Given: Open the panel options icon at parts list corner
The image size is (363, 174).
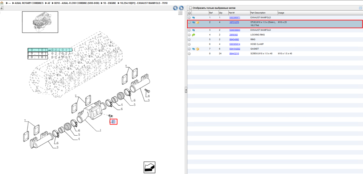Looking at the screenshot, I should point(360,8).
